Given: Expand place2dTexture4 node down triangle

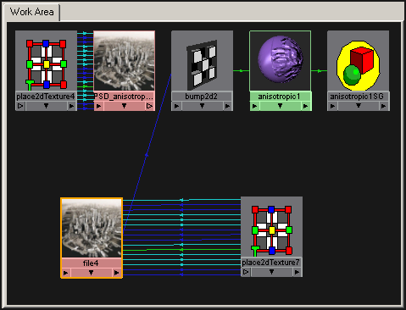Looking at the screenshot, I should click(x=46, y=106).
